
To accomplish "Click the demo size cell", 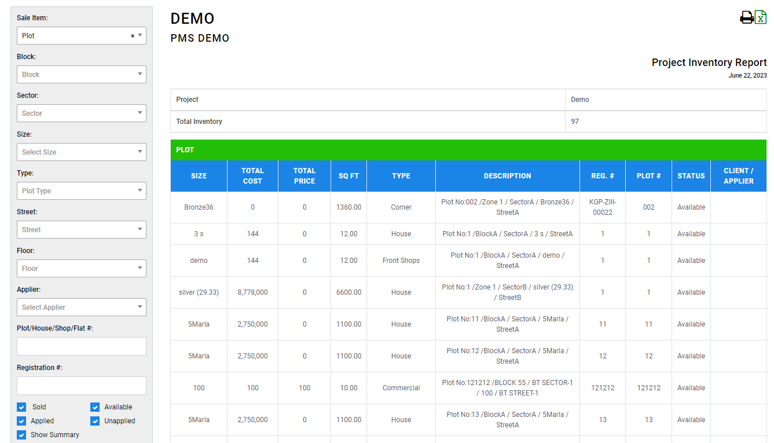I will pyautogui.click(x=199, y=261).
